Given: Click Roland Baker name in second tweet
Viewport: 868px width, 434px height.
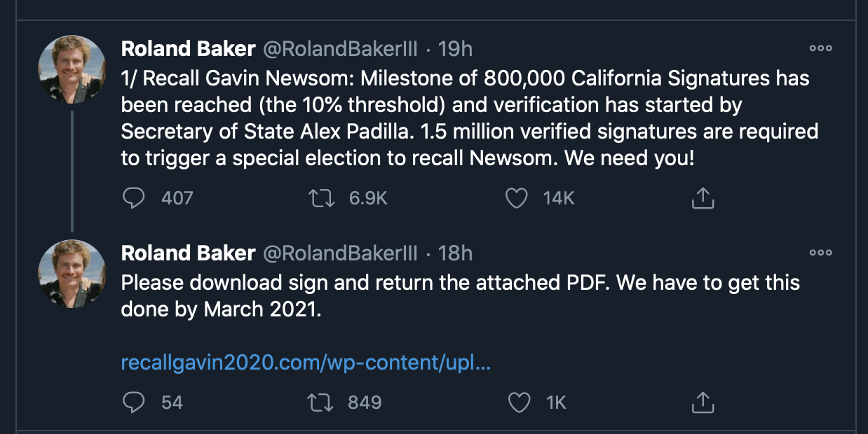Looking at the screenshot, I should coord(188,253).
